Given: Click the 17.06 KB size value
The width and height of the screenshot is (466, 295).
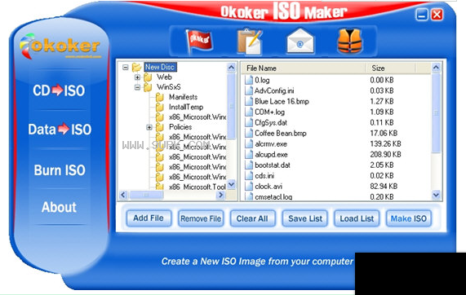Looking at the screenshot, I should click(384, 134).
